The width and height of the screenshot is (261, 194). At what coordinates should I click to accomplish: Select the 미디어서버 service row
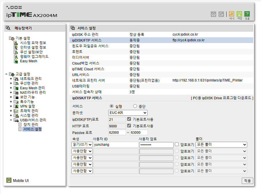tap(161, 57)
